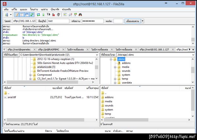Disconnect from the current server

[x=54, y=15]
